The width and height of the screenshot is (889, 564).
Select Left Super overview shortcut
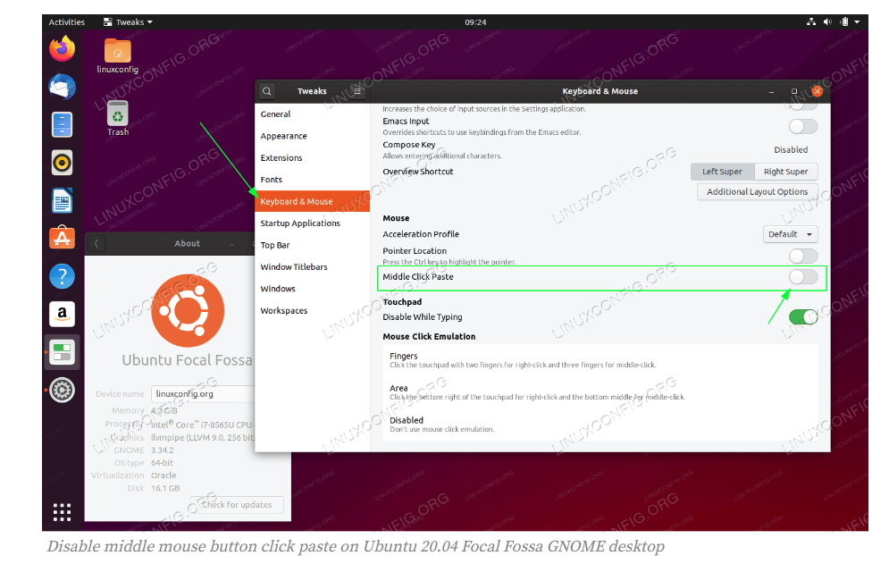(x=722, y=172)
